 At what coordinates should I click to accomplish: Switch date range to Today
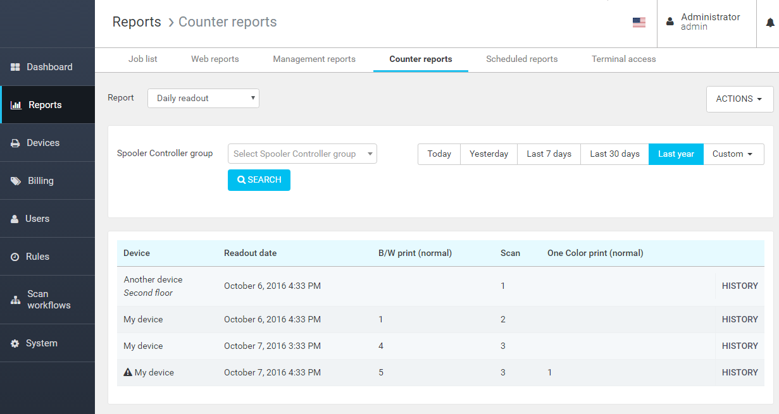[439, 154]
